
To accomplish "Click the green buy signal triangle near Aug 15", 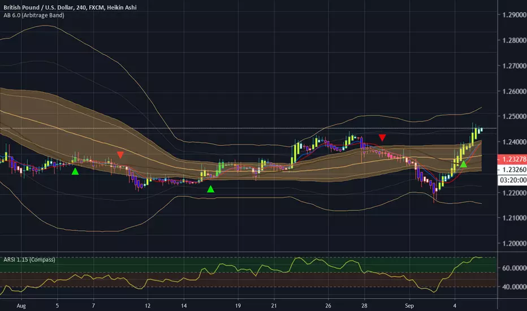I will (210, 189).
